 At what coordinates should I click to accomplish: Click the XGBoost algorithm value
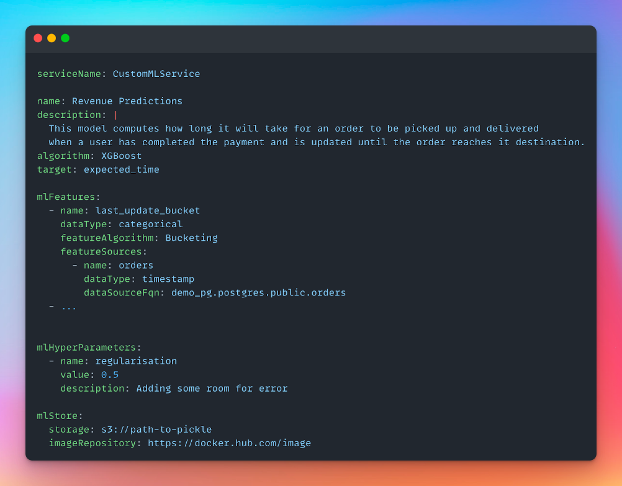122,156
